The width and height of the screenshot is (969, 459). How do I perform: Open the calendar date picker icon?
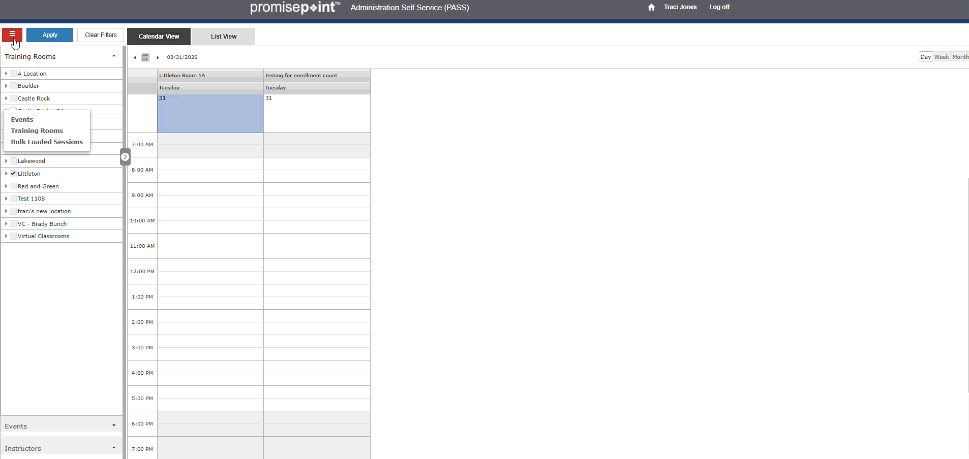pyautogui.click(x=145, y=57)
